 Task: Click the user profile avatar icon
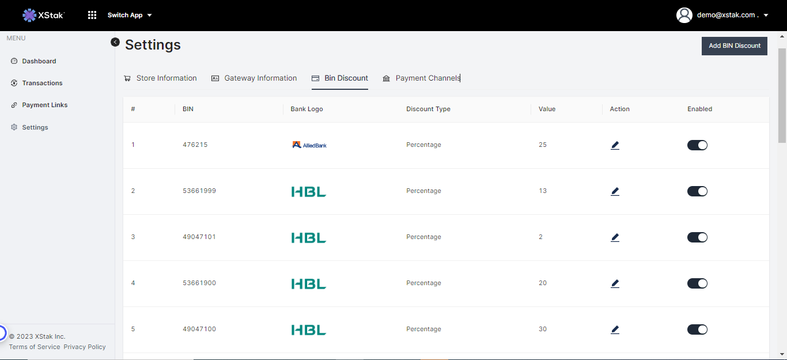(684, 15)
